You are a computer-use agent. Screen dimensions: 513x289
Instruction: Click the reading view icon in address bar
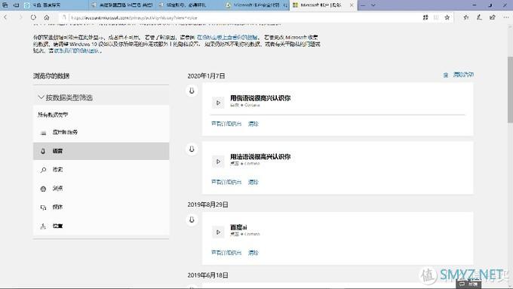pos(436,17)
